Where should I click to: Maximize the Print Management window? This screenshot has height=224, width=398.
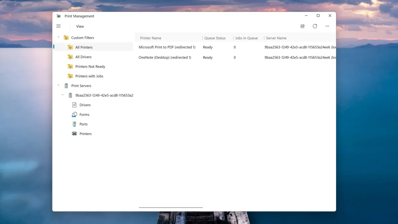(318, 16)
